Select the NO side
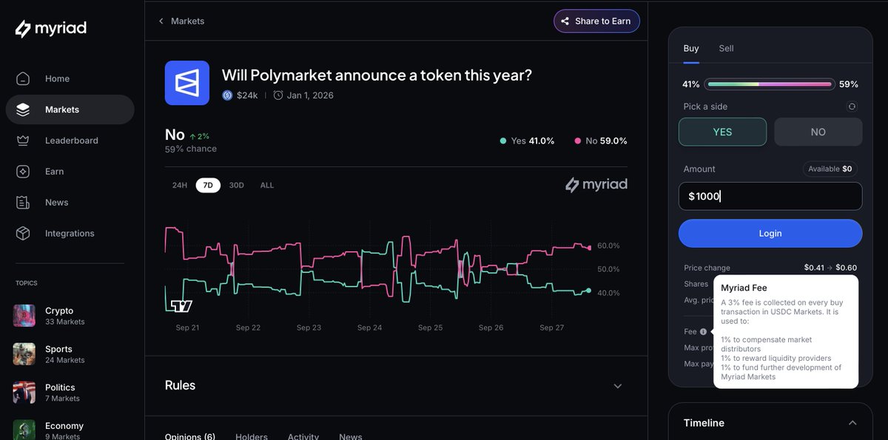This screenshot has width=888, height=440. point(818,132)
